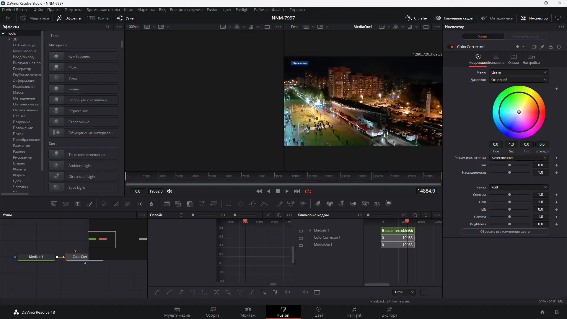Screen dimensions: 567x319
Task: Select the Paint brush tool
Action: click(89, 204)
